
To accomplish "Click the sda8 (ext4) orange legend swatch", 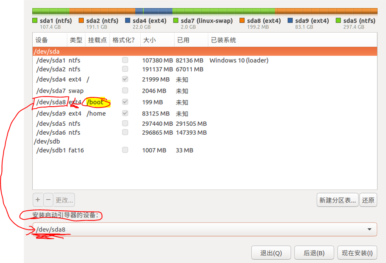I will (242, 20).
